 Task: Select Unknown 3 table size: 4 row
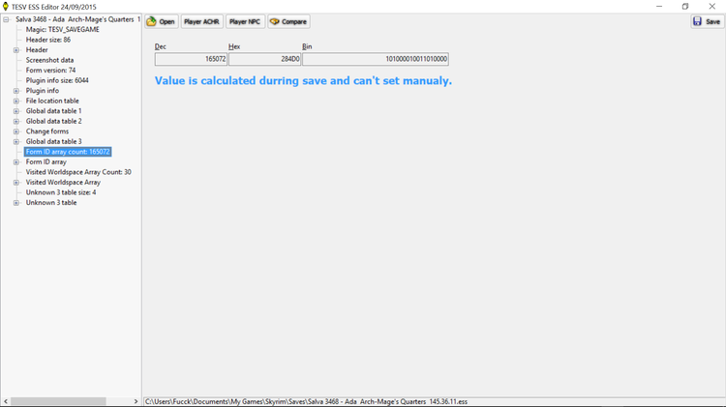coord(61,192)
